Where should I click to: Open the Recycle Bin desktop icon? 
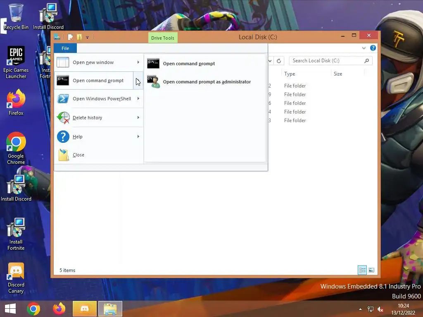pyautogui.click(x=16, y=16)
